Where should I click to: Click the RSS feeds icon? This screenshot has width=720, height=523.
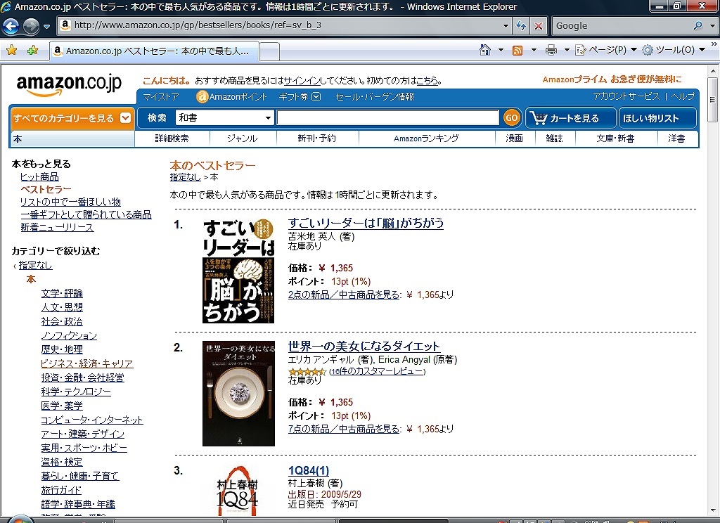(x=517, y=50)
